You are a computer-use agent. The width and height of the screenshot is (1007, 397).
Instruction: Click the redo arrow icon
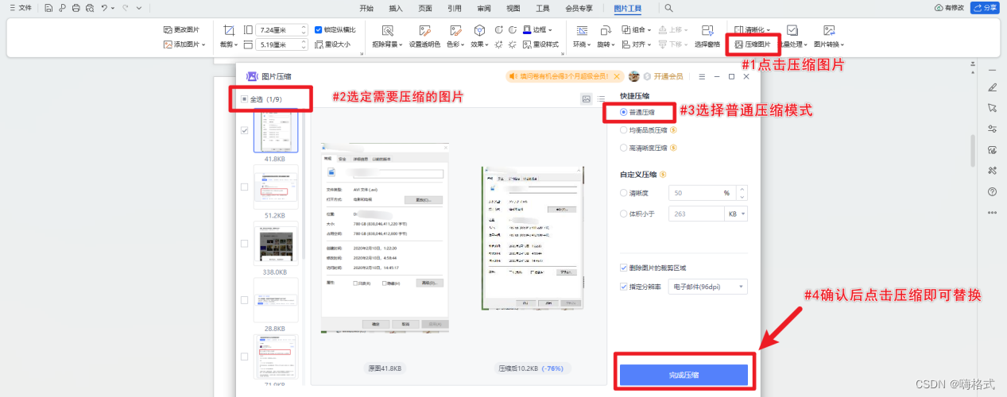tap(126, 8)
